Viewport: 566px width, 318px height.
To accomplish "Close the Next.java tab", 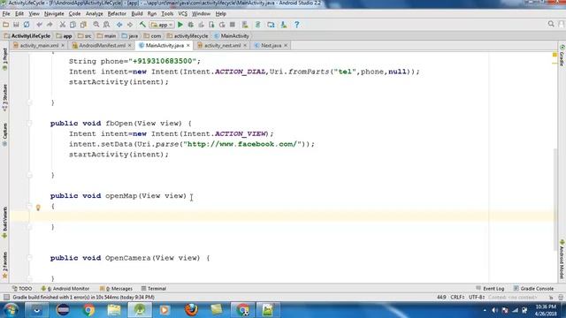I will [x=286, y=45].
